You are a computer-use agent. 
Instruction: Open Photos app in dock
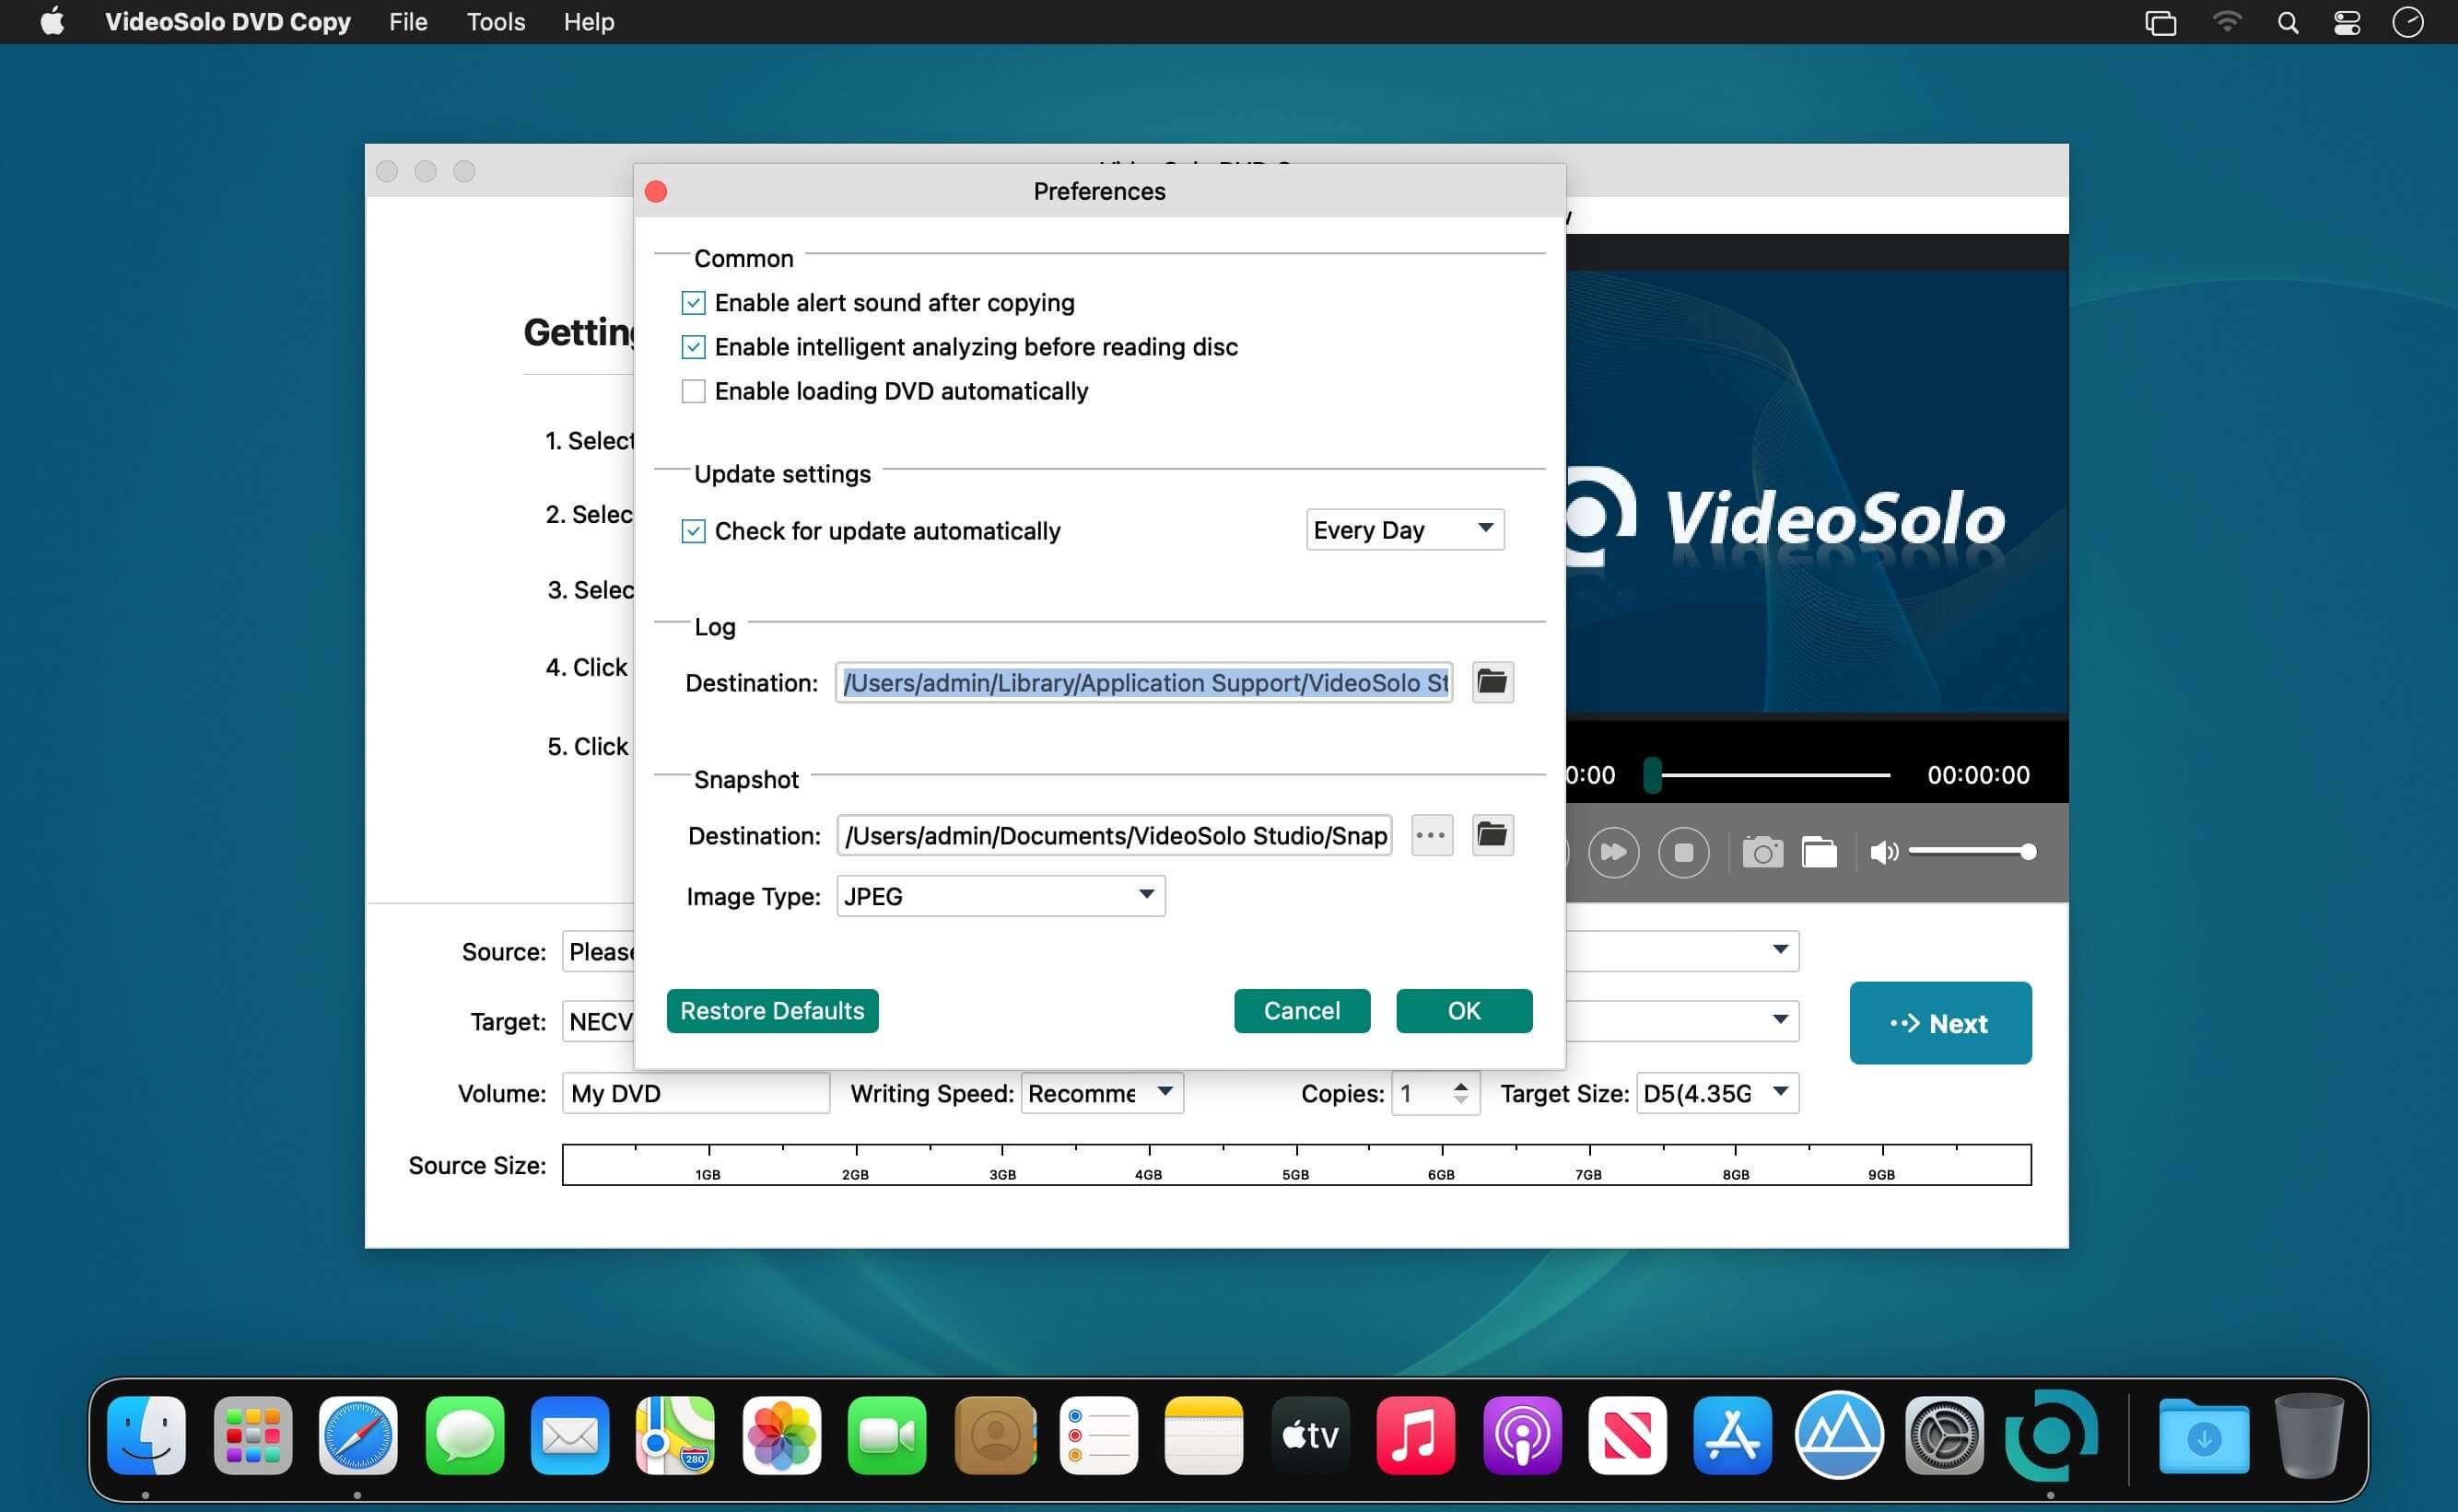[x=781, y=1435]
